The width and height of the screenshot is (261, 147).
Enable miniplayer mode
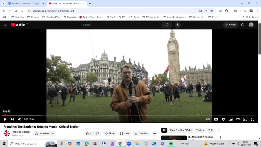point(231,119)
